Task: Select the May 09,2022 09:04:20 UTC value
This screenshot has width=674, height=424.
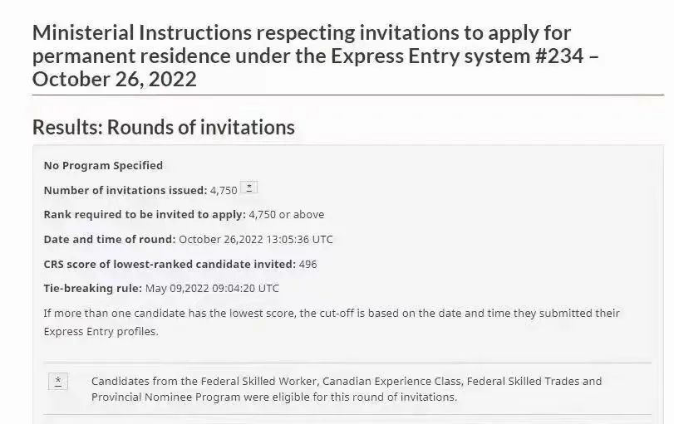Action: (x=212, y=289)
